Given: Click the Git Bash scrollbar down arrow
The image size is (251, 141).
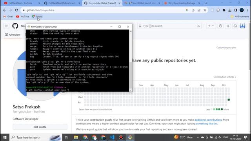Looking at the screenshot, I should click(131, 90).
